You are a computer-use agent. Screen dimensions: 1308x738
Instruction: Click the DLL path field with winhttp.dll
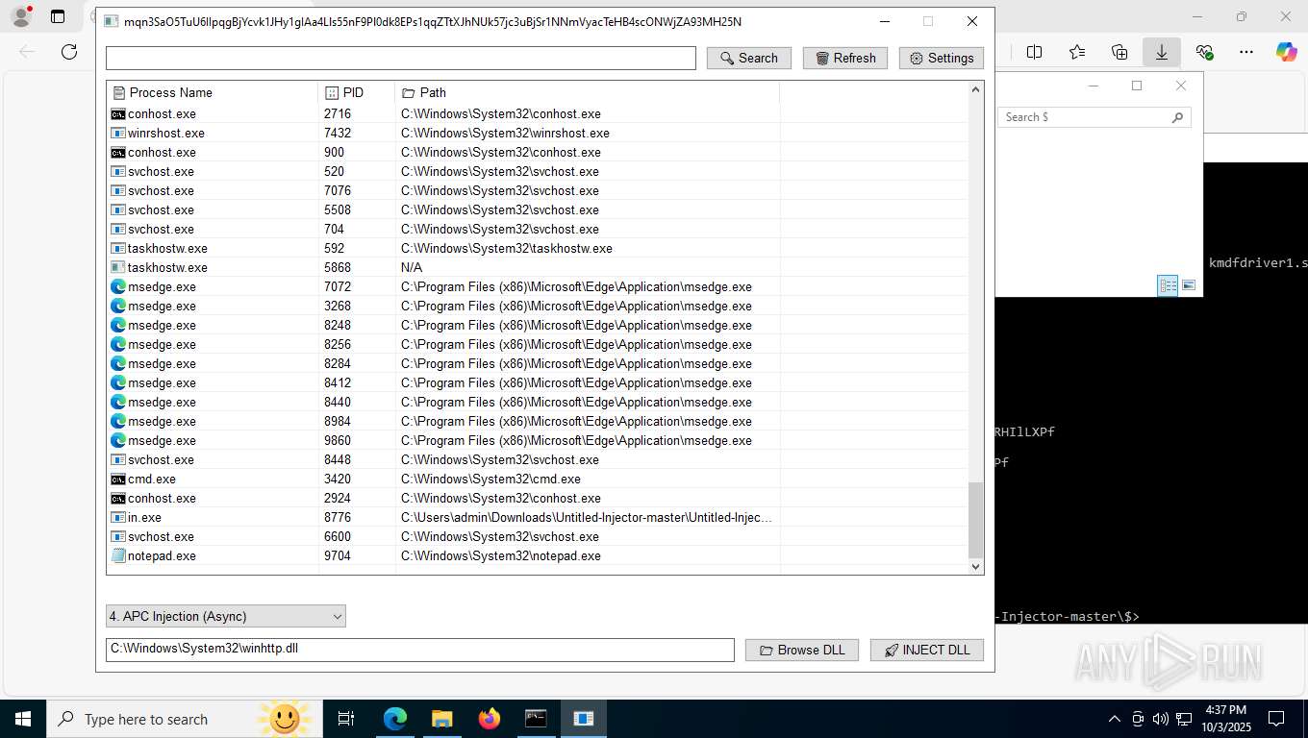coord(419,650)
